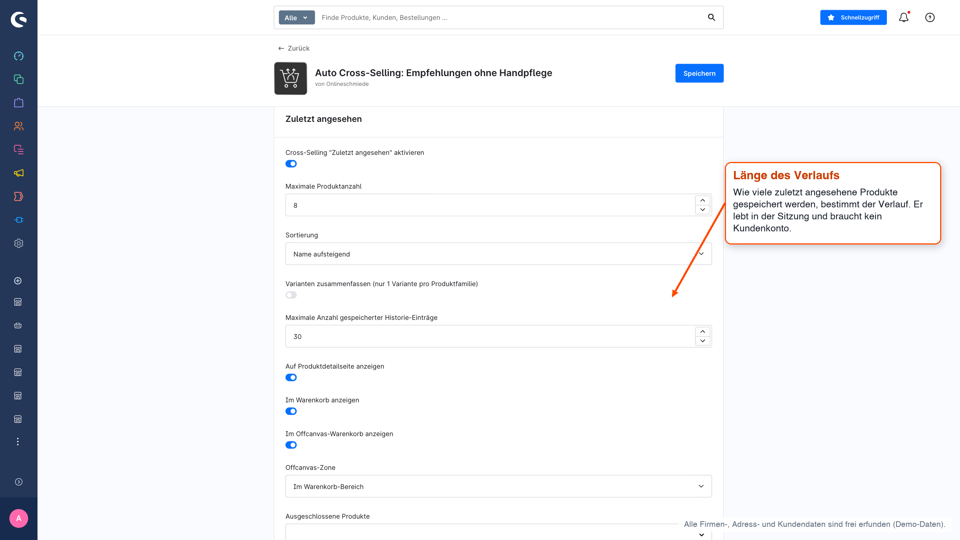The height and width of the screenshot is (540, 960).
Task: Open the Orders bag icon in sidebar
Action: point(19,103)
